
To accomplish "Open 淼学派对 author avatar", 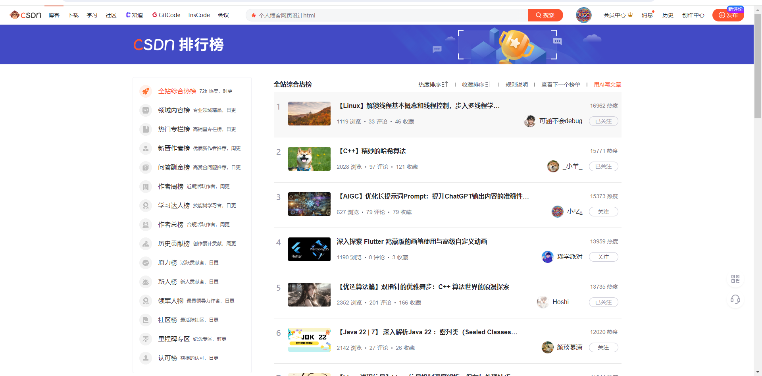I will pos(547,257).
